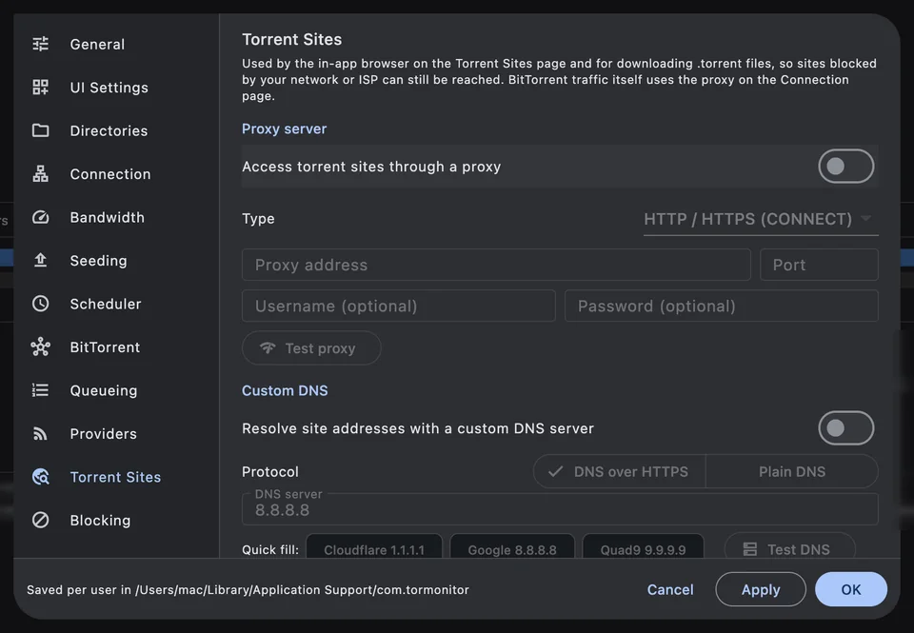The width and height of the screenshot is (914, 633).
Task: Go to BitTorrent settings
Action: tap(116, 346)
